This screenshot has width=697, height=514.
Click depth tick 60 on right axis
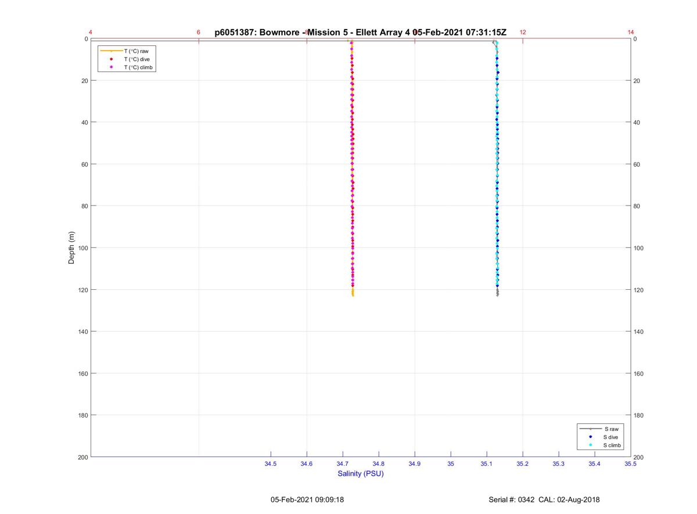pyautogui.click(x=637, y=164)
